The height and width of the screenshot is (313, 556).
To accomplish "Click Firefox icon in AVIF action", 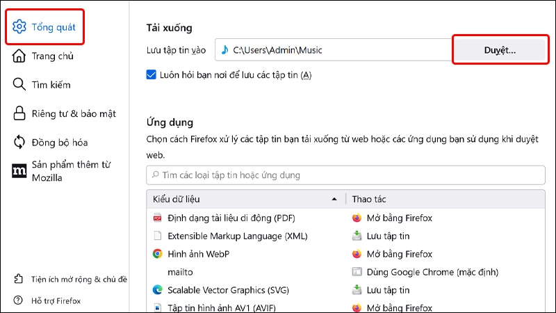I will point(357,307).
